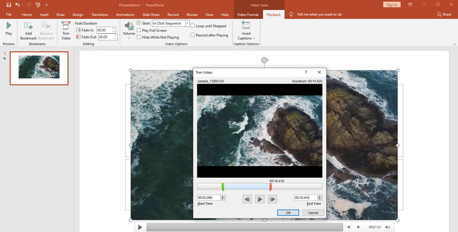Enable Play Full Screen checkbox

pyautogui.click(x=139, y=29)
